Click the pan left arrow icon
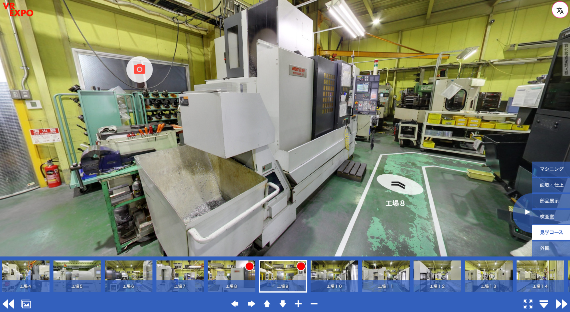The image size is (570, 312). [x=235, y=304]
